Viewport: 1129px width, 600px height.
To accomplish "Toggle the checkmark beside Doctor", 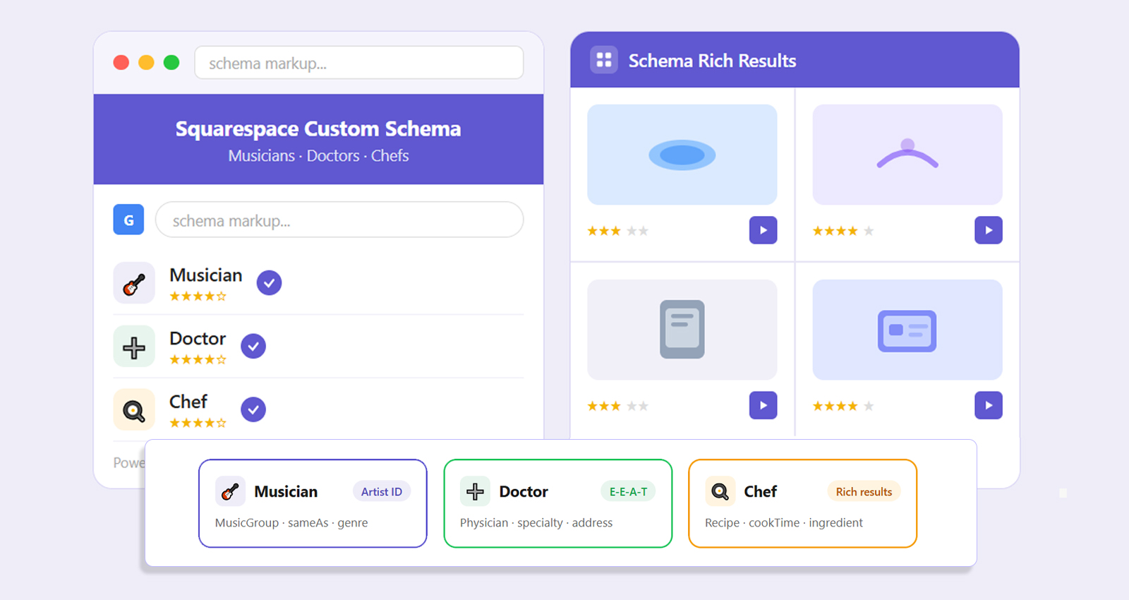I will [253, 346].
